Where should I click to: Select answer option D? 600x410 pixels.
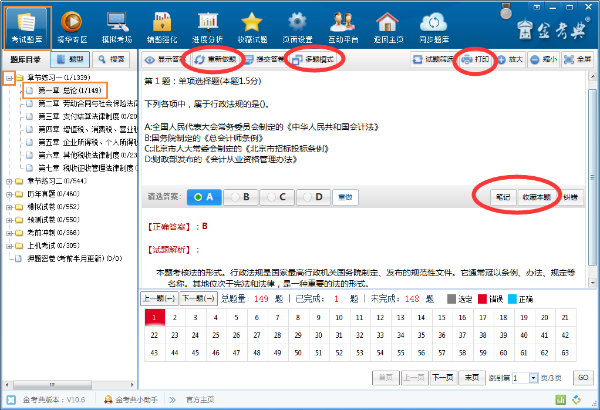pos(313,197)
